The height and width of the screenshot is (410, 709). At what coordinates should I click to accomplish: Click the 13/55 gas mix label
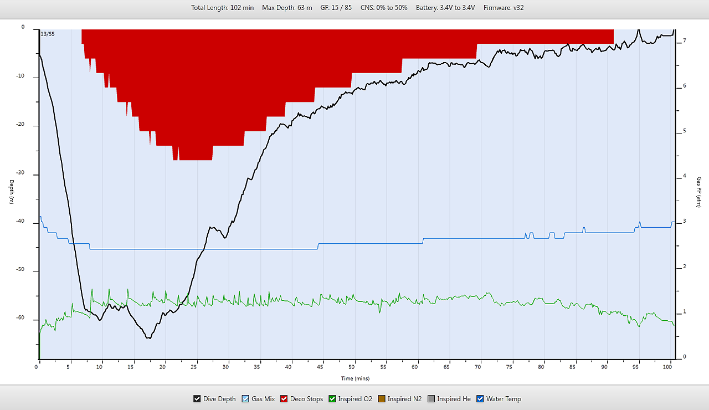click(48, 34)
